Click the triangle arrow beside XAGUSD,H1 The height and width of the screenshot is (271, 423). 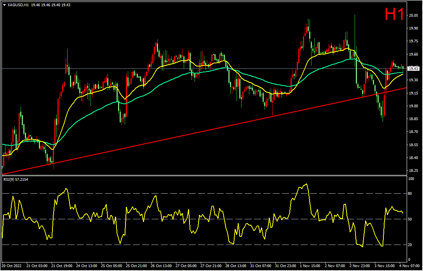pos(4,5)
